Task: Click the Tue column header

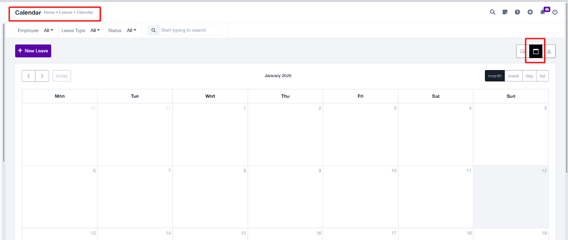Action: [x=135, y=96]
